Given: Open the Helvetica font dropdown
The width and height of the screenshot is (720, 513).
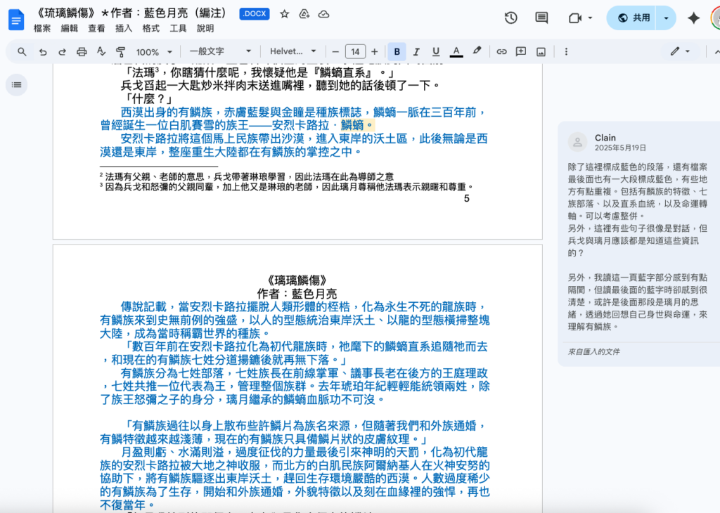Looking at the screenshot, I should click(x=293, y=51).
